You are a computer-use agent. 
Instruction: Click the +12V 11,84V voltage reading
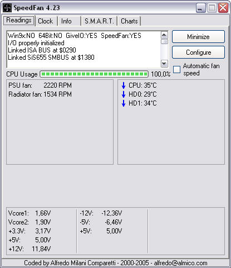(30, 249)
